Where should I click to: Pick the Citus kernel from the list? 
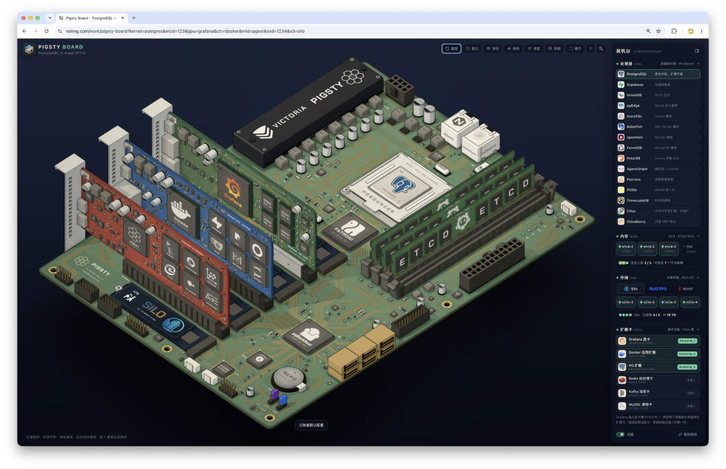pyautogui.click(x=657, y=211)
